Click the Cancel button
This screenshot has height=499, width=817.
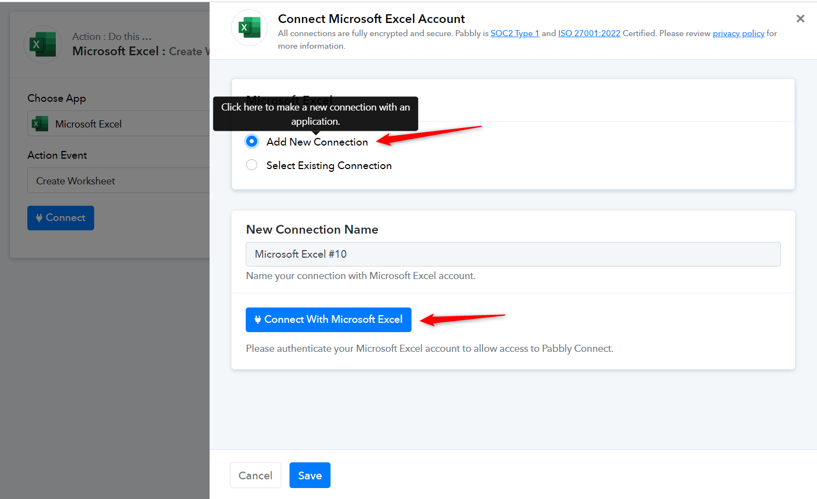[256, 475]
